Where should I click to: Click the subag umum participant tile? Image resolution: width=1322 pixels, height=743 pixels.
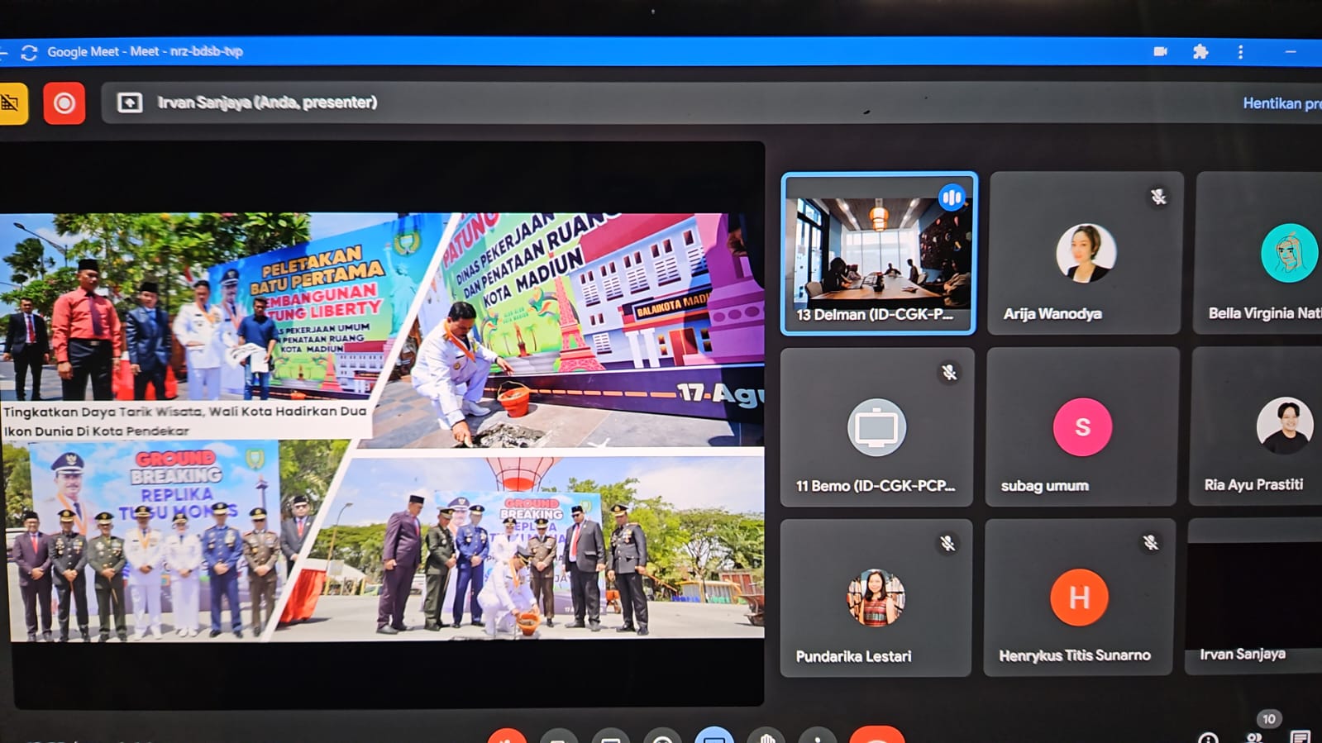pyautogui.click(x=1081, y=426)
